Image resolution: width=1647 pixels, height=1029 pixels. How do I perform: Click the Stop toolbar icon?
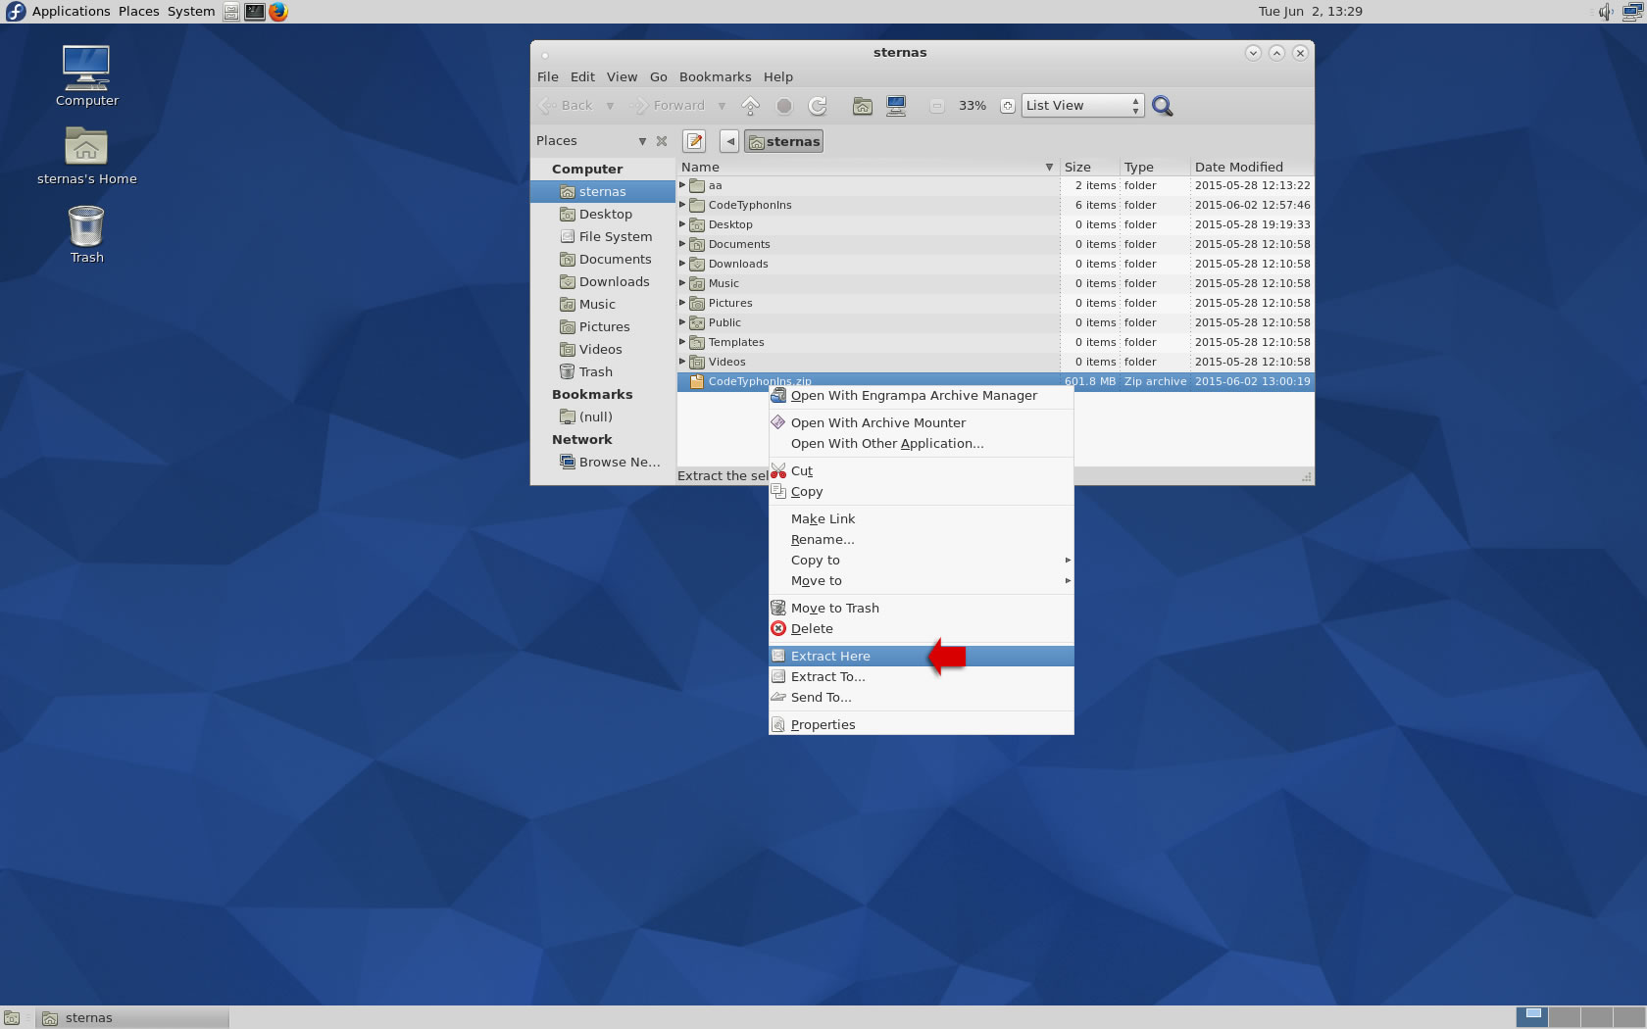(784, 106)
